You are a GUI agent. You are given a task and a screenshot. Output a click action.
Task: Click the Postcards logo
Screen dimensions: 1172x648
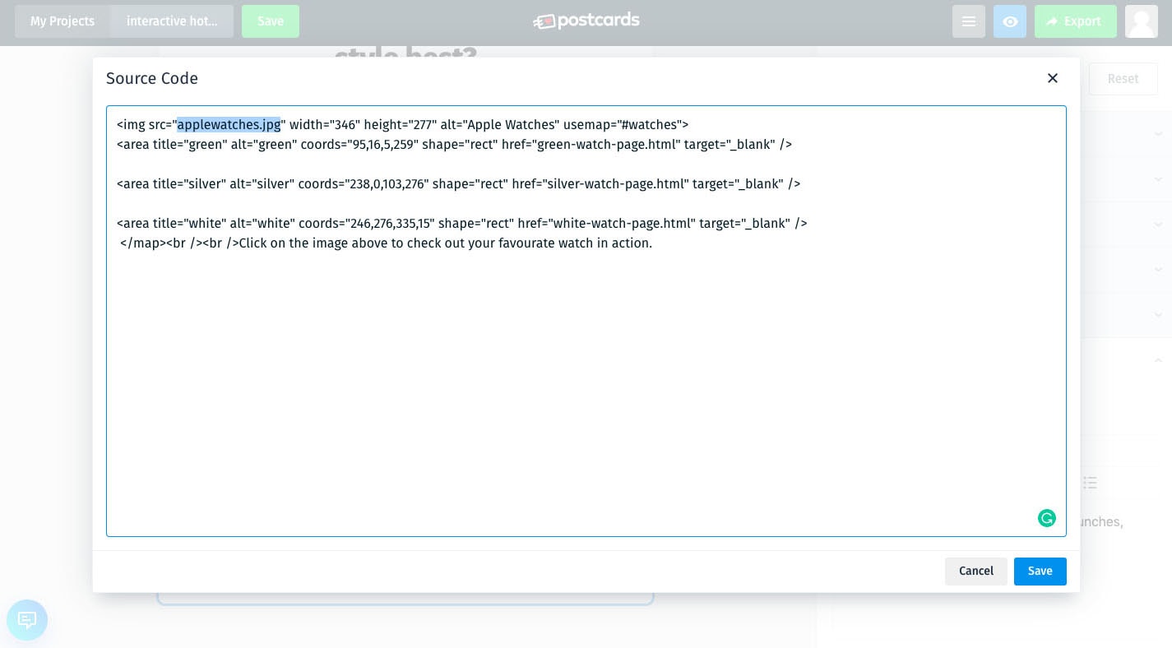point(586,21)
